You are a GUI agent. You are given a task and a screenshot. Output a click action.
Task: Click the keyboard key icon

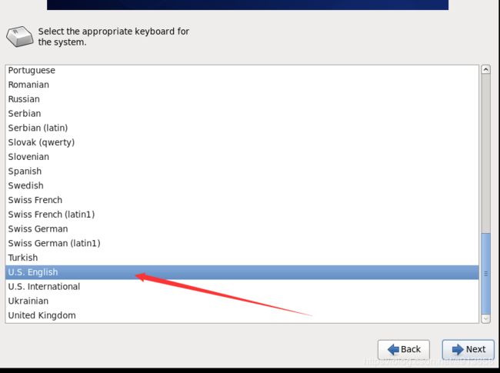pos(19,36)
